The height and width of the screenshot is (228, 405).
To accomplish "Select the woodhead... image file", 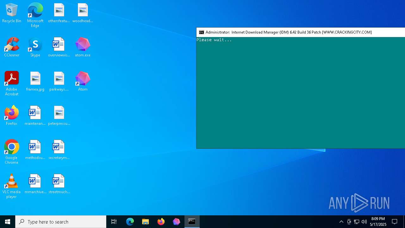I will pyautogui.click(x=83, y=13).
